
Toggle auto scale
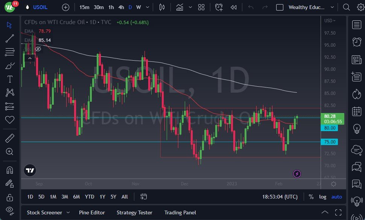coord(337,197)
